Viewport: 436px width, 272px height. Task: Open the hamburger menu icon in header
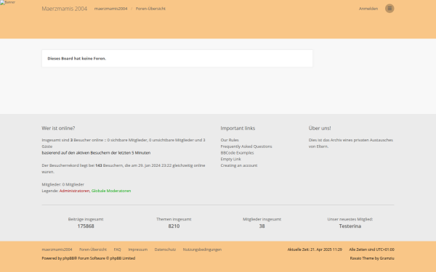389,9
